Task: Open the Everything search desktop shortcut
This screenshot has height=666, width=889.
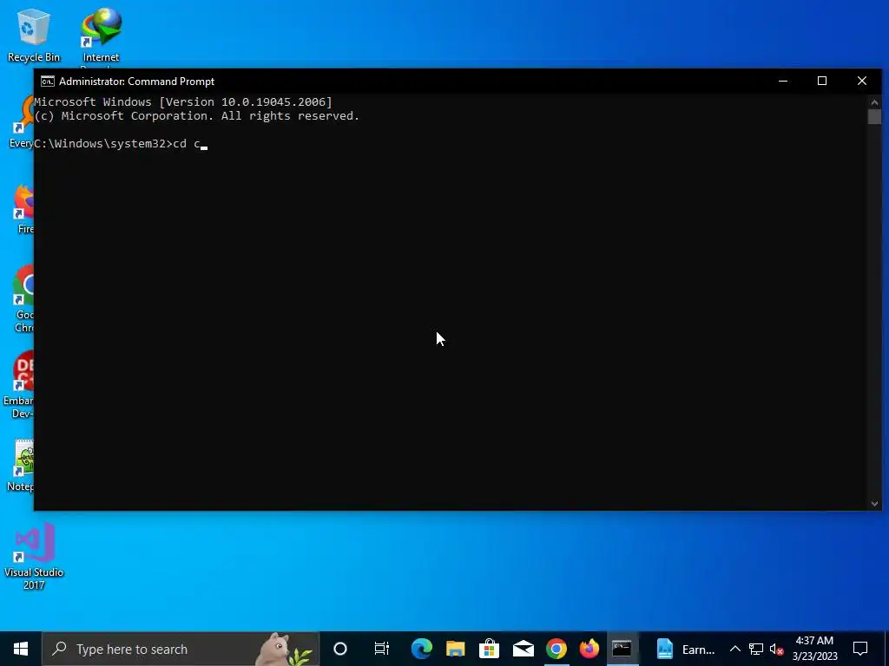Action: click(x=23, y=121)
